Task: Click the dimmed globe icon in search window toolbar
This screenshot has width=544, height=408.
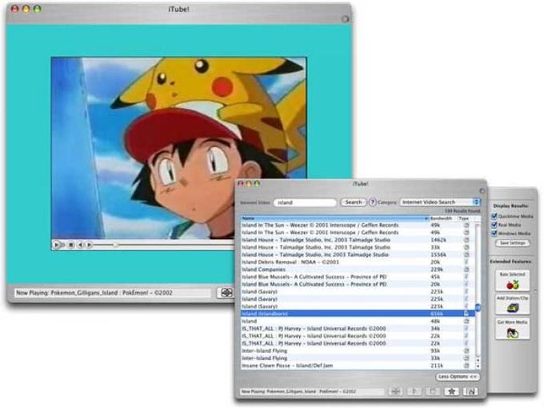Action: pyautogui.click(x=395, y=391)
